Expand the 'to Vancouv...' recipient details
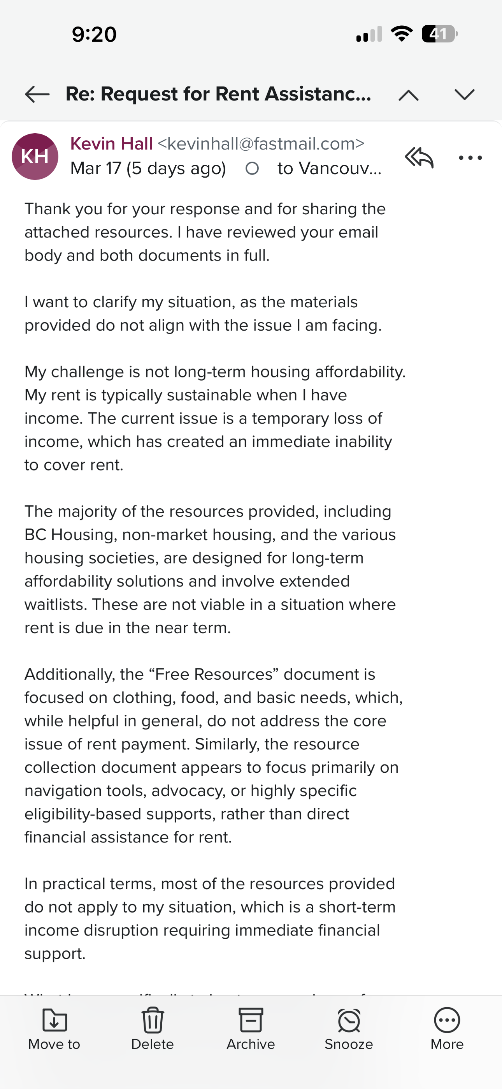 click(x=329, y=169)
